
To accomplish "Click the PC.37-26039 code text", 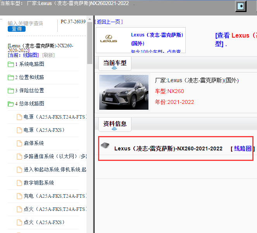I will 73,22.
